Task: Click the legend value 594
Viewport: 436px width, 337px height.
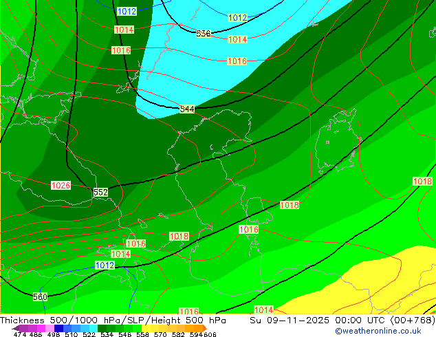Action: [196, 334]
